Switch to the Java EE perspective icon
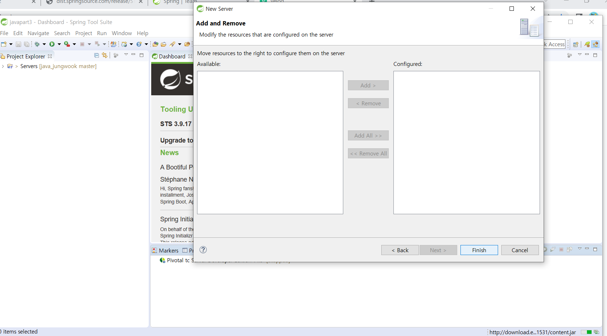Image resolution: width=607 pixels, height=336 pixels. pos(596,44)
